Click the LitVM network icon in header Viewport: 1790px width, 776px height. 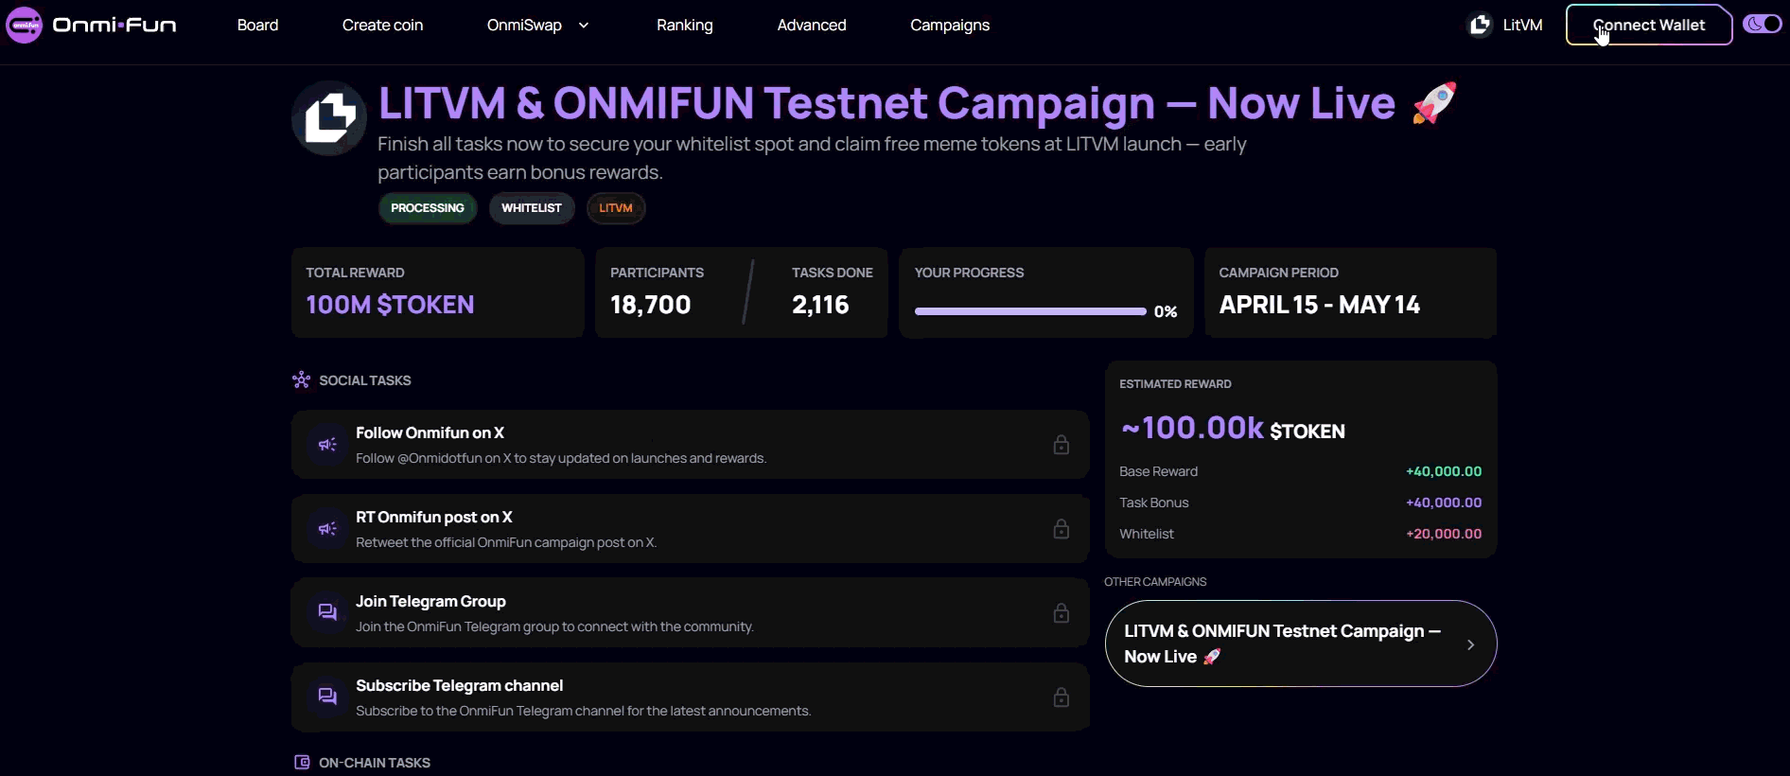[x=1480, y=26]
